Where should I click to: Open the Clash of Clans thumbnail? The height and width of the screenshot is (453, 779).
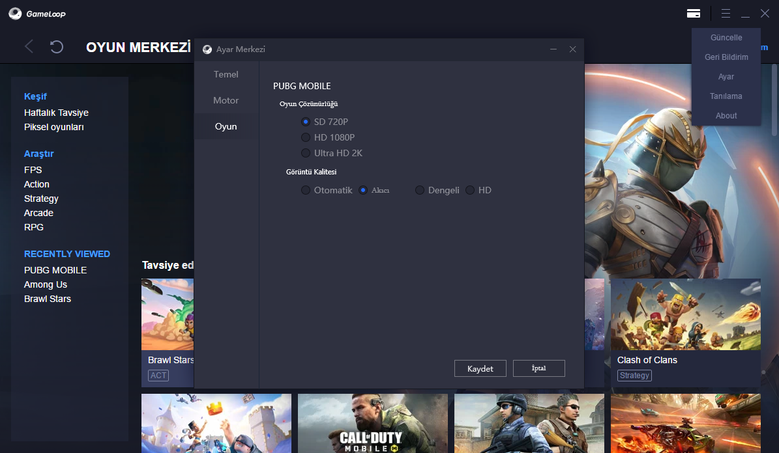pyautogui.click(x=686, y=314)
